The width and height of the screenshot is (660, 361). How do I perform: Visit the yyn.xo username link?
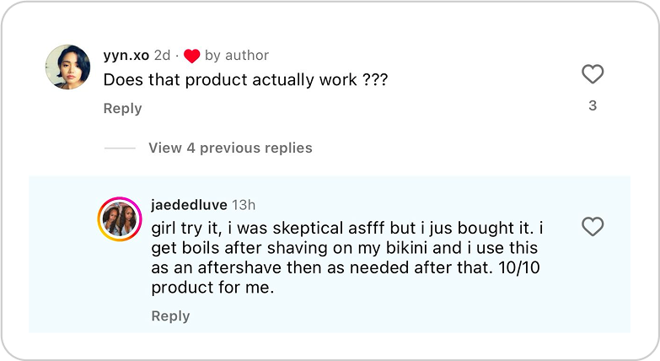(126, 55)
